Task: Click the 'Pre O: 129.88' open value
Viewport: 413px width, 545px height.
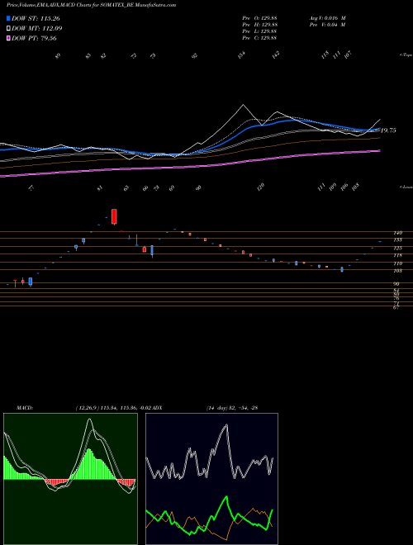Action: click(259, 18)
